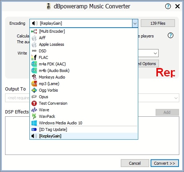
Task: Open ReplayGain help question mark icon
Action: tap(171, 35)
